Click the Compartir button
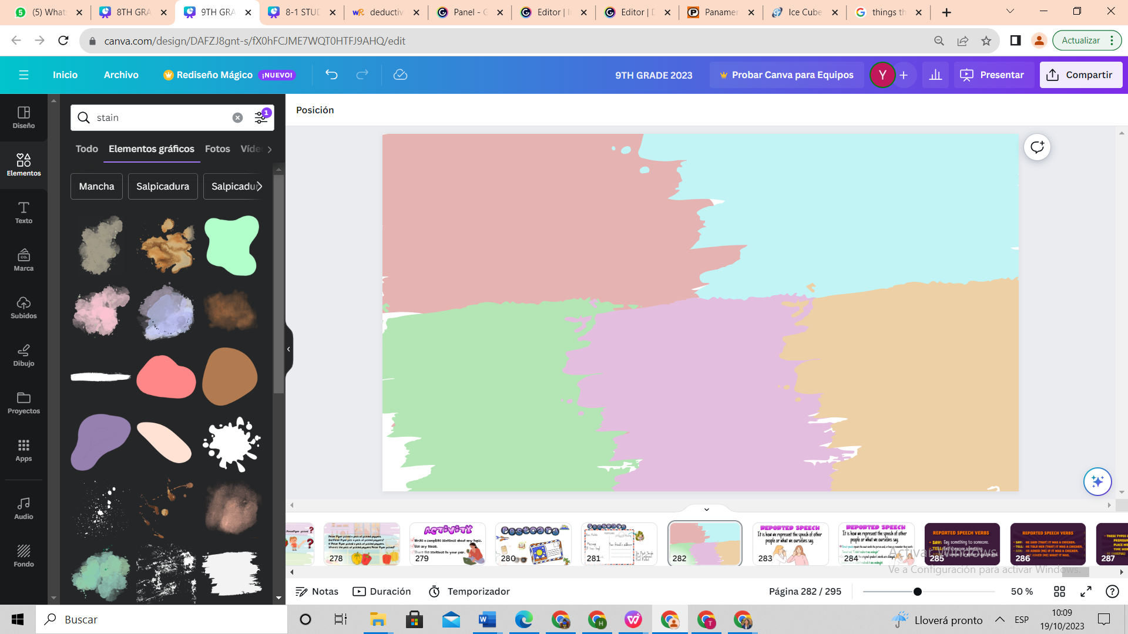 [x=1080, y=75]
